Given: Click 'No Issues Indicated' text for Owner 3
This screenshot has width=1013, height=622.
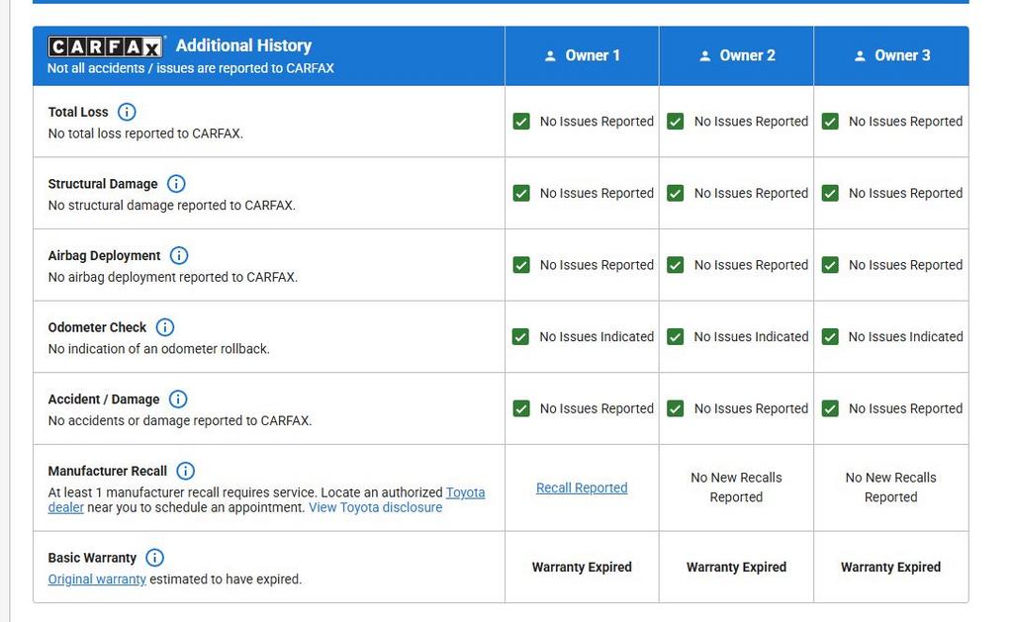Looking at the screenshot, I should point(906,336).
